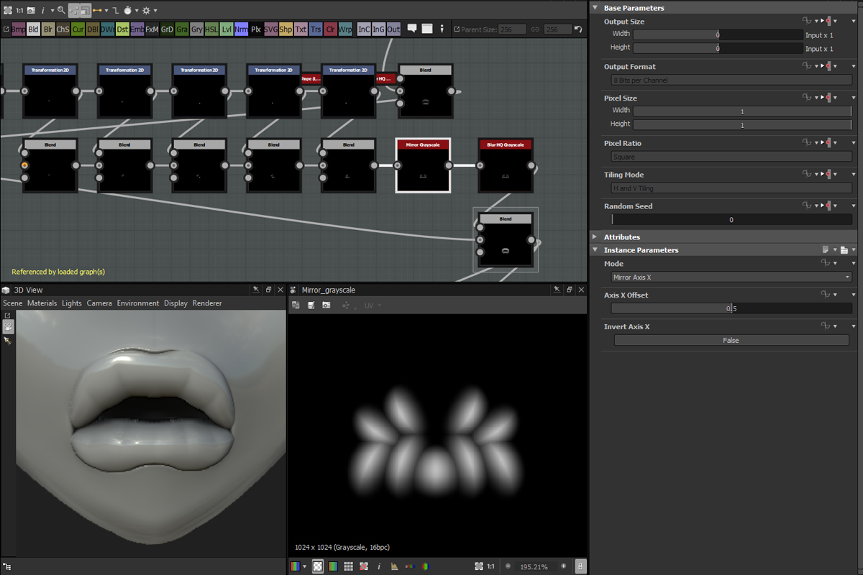
Task: Add a Levels (Lvl) node from the toolbar
Action: [x=227, y=29]
